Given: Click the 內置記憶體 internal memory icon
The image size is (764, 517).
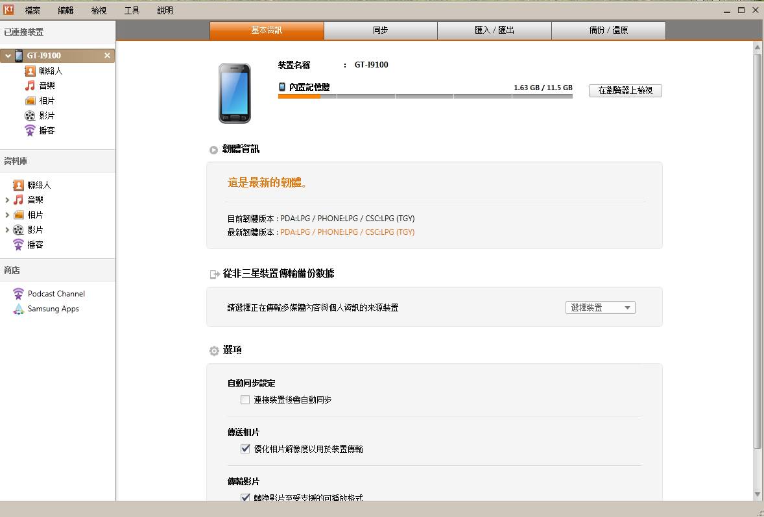Looking at the screenshot, I should tap(282, 87).
